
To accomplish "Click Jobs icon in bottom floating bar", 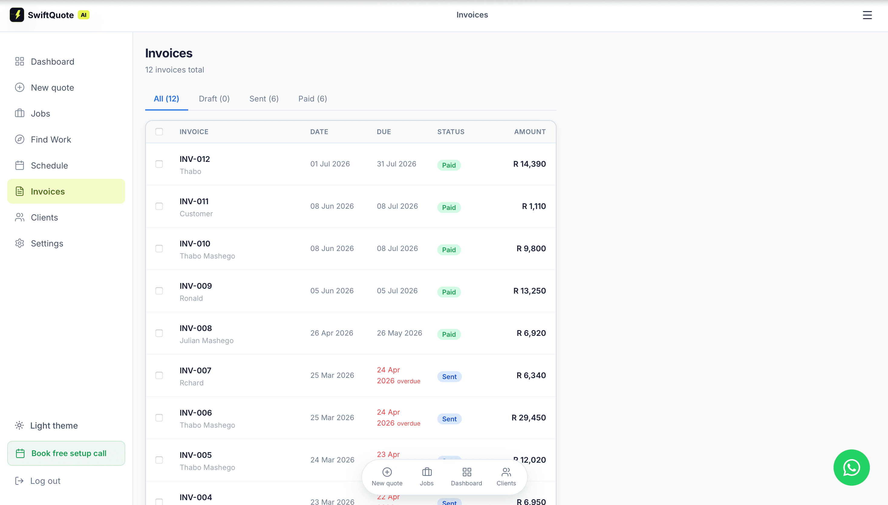I will tap(427, 472).
